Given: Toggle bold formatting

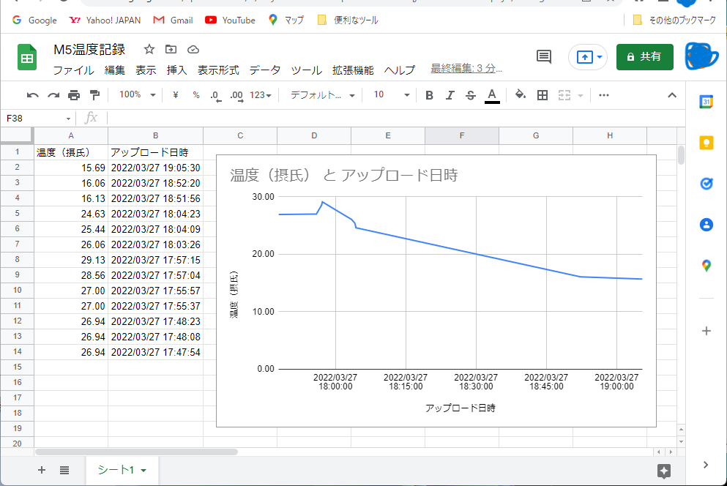Looking at the screenshot, I should 429,94.
